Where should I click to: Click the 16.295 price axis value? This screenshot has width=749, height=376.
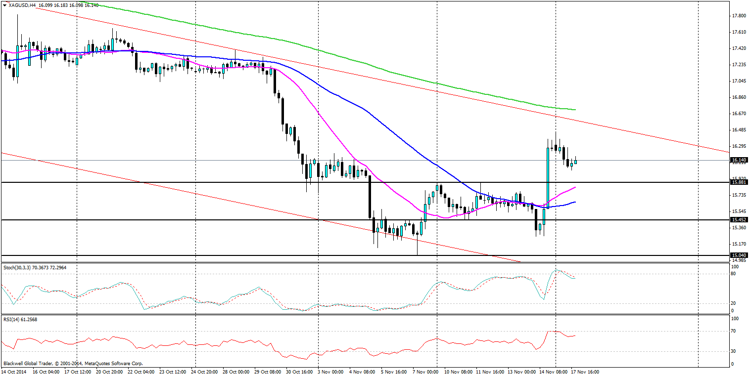[x=739, y=146]
